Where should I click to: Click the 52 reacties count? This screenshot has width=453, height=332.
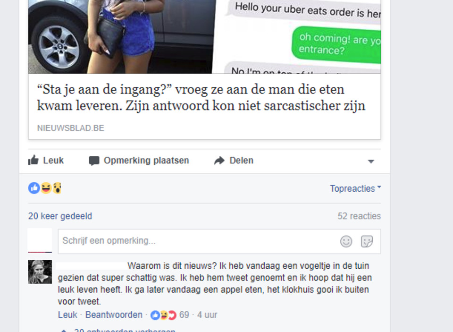point(359,216)
